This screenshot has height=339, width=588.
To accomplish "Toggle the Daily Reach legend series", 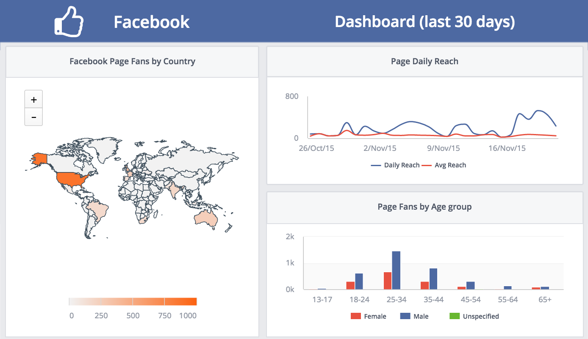I will click(395, 165).
